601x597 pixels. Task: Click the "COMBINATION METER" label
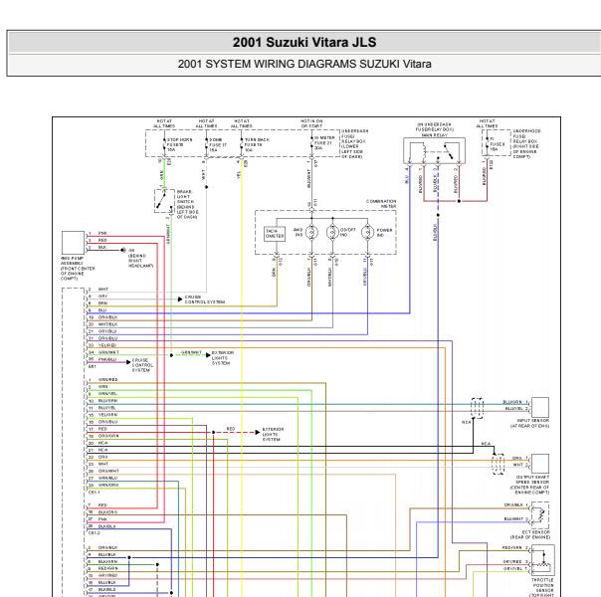381,203
